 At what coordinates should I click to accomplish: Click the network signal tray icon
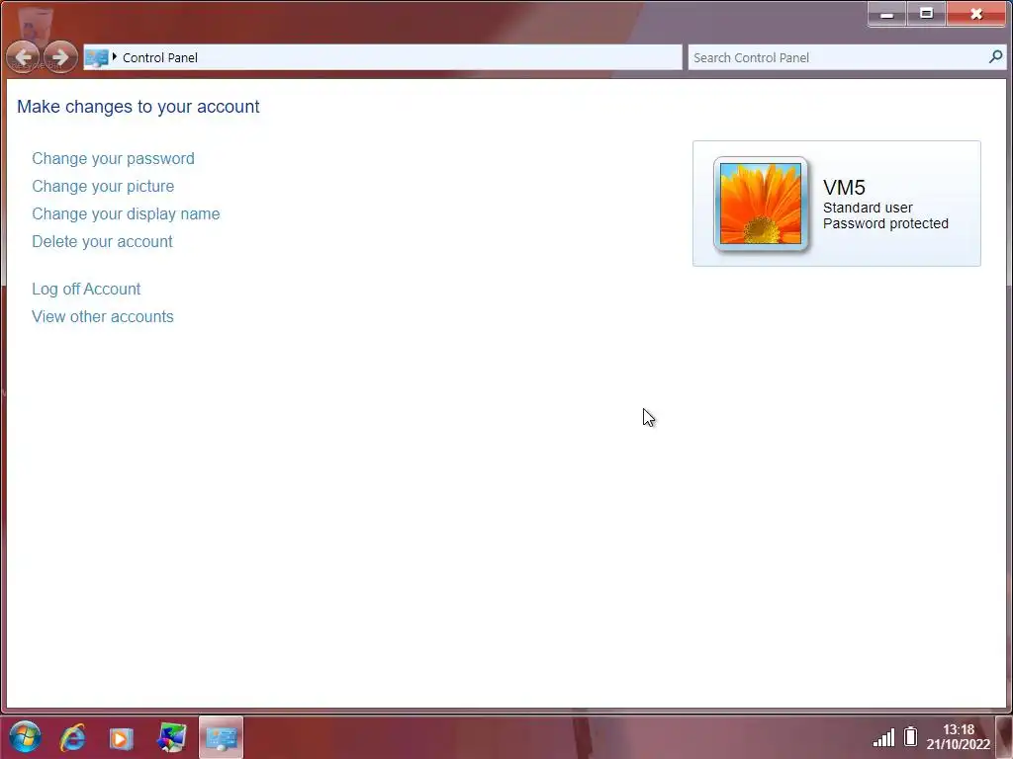(883, 737)
